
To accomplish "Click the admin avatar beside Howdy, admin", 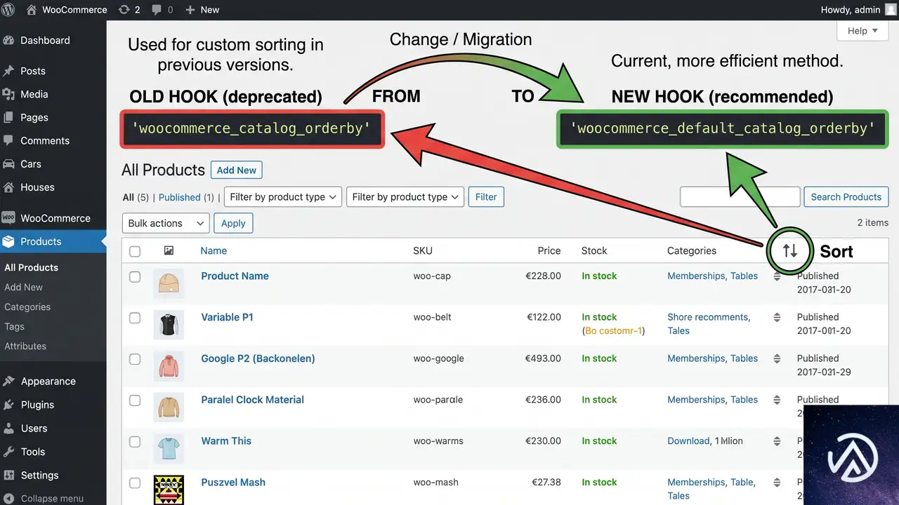I will pyautogui.click(x=891, y=10).
